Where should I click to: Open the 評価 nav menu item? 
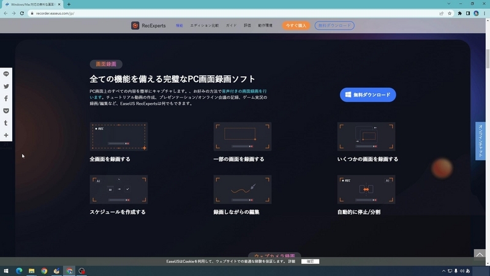(x=247, y=26)
